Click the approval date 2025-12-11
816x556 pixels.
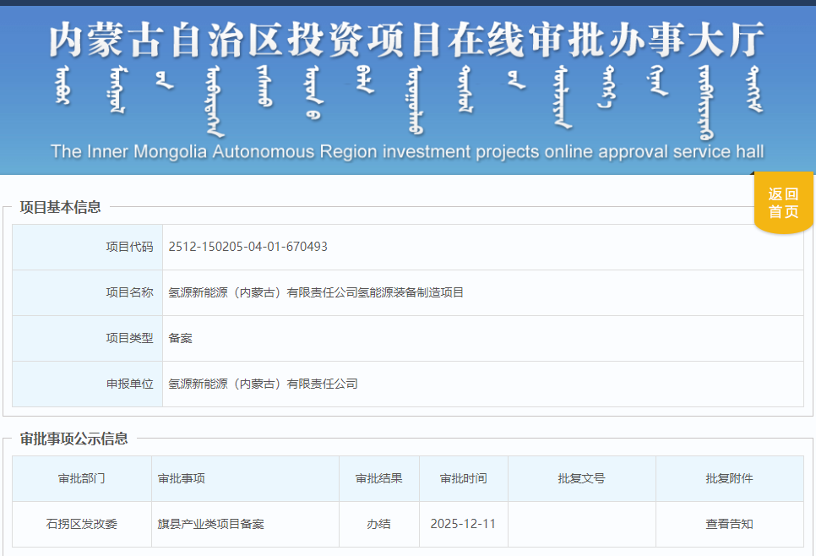[465, 524]
